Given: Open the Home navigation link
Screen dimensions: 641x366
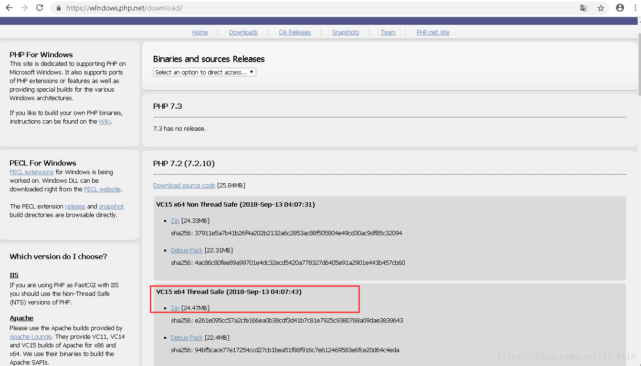Looking at the screenshot, I should pyautogui.click(x=200, y=32).
